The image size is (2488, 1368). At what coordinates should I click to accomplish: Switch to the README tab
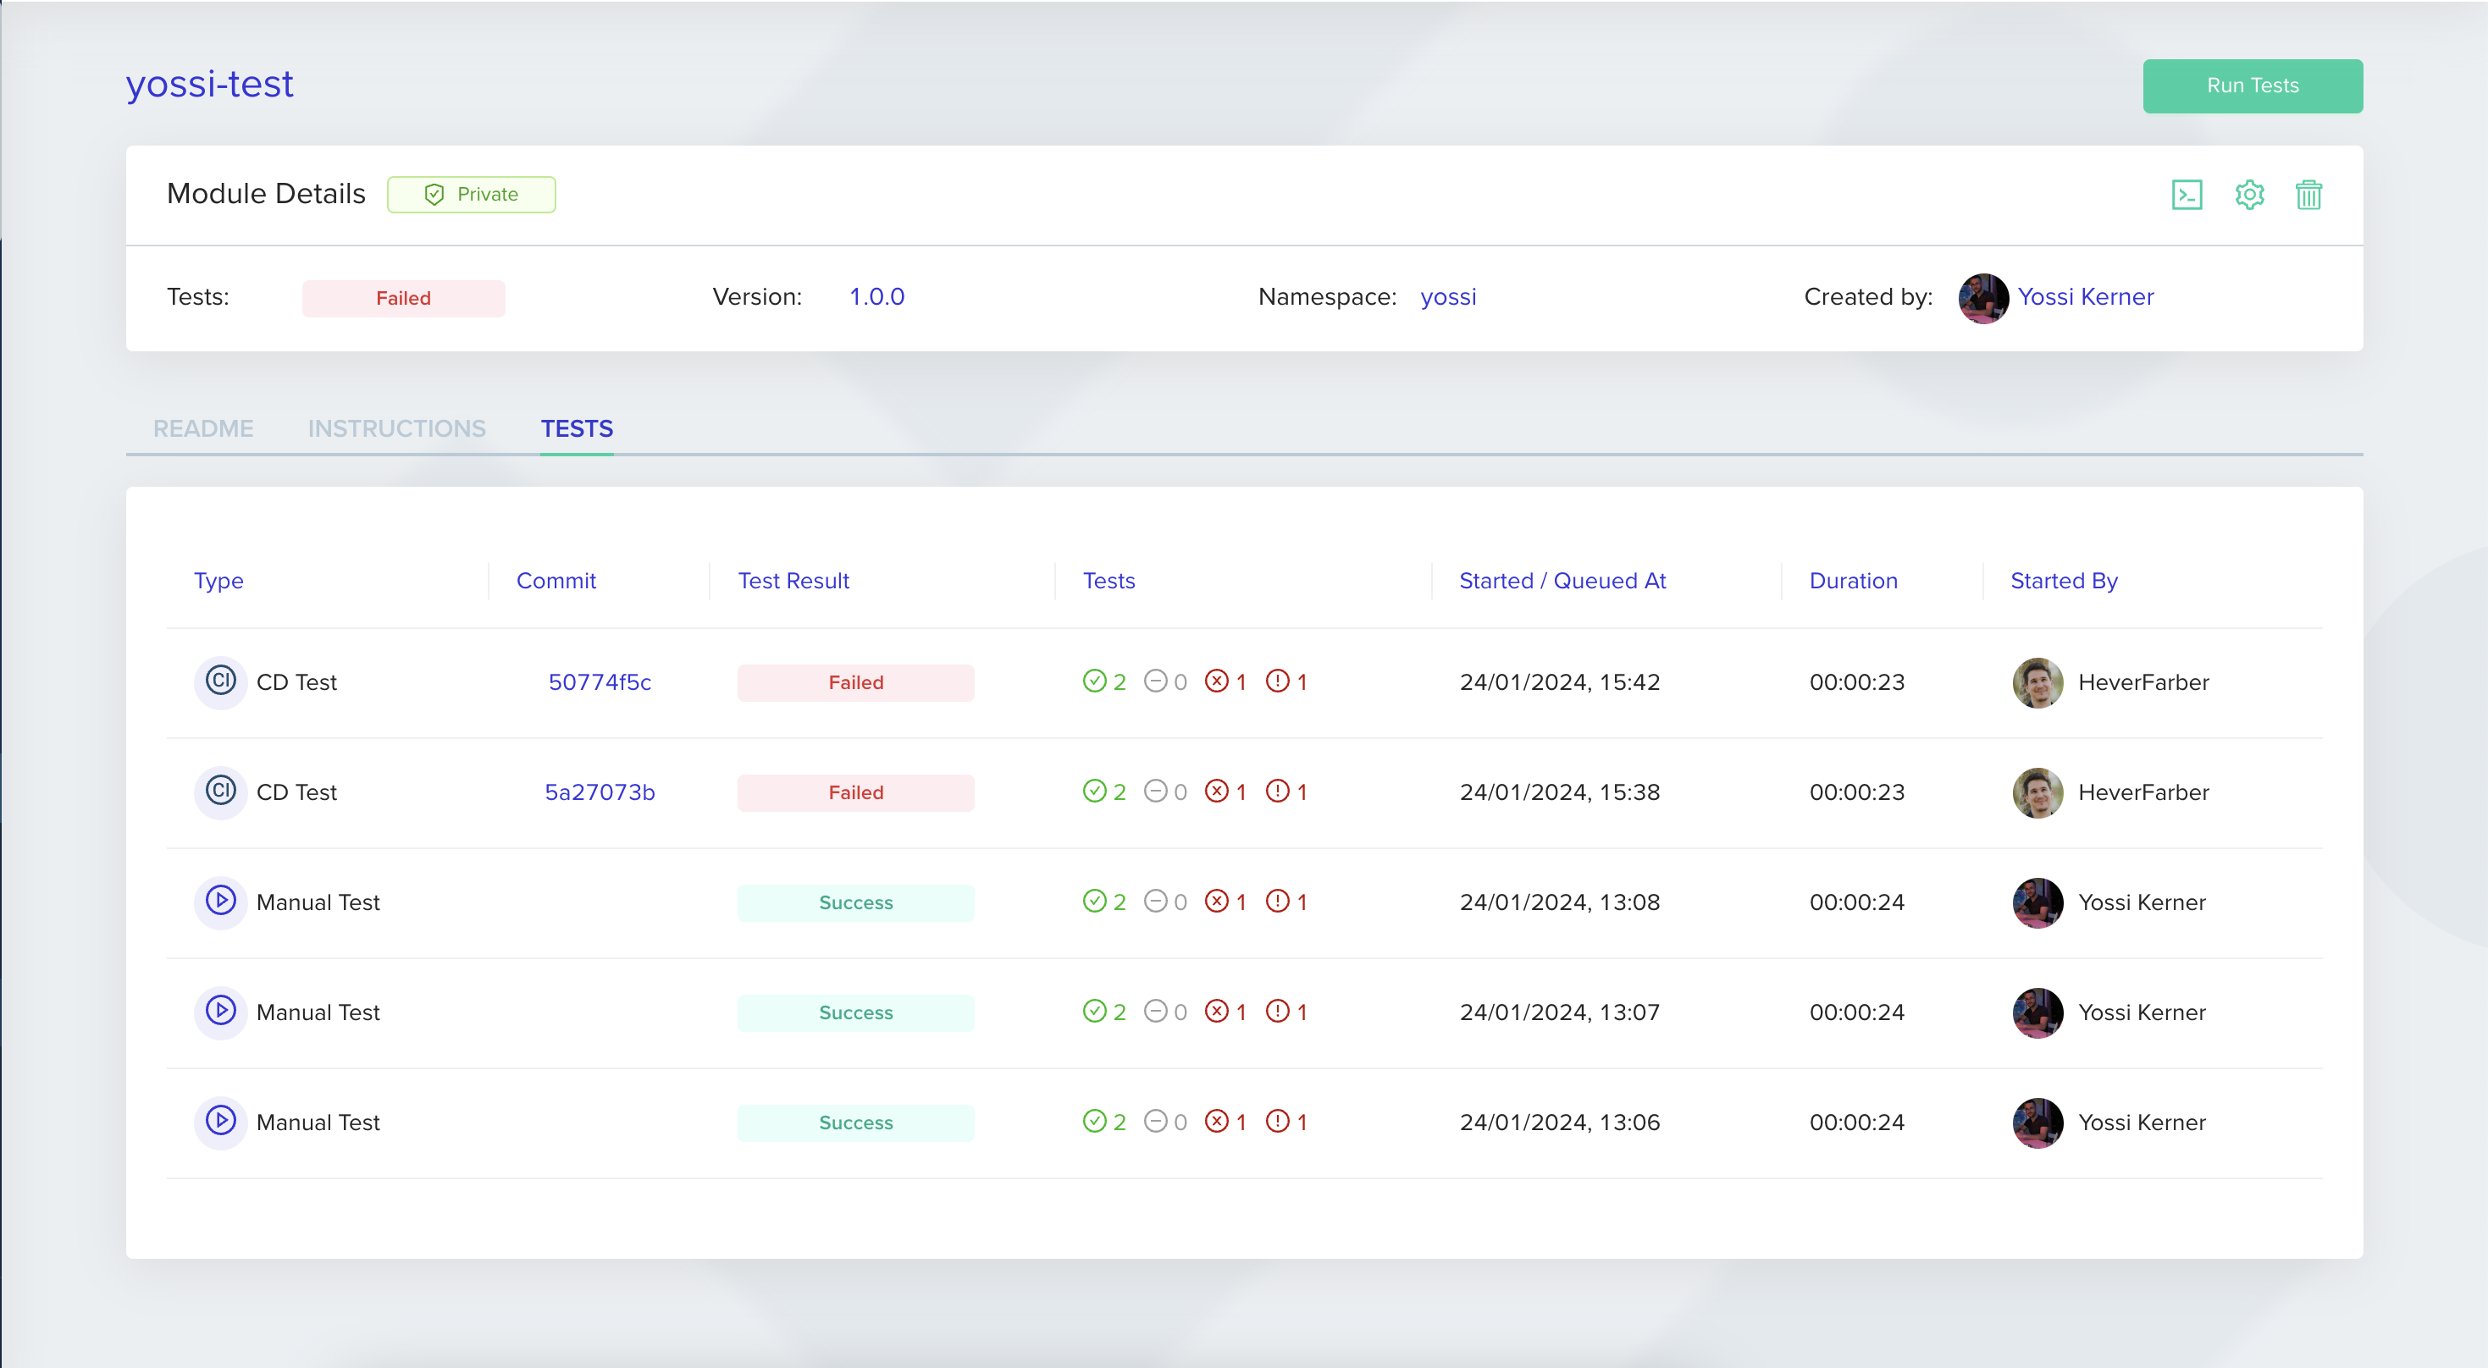click(203, 428)
